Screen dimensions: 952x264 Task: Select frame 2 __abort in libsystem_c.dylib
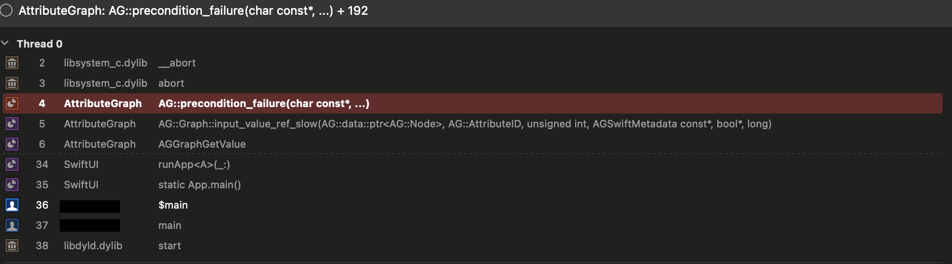pos(473,63)
